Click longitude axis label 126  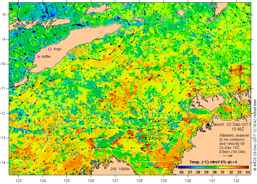click(91, 180)
